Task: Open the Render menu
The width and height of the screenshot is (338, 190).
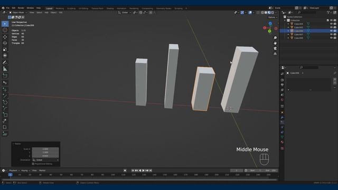Action: [21, 8]
